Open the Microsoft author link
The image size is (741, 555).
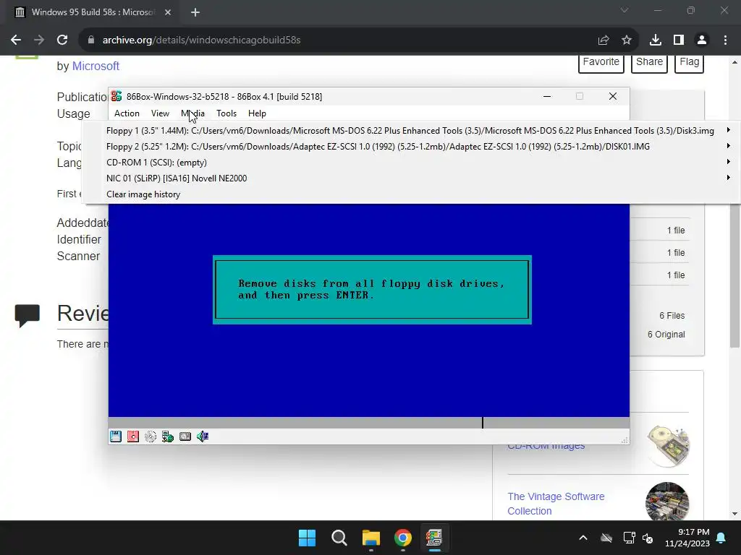(x=96, y=66)
